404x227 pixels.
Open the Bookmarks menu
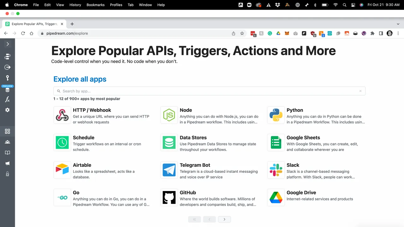[96, 5]
